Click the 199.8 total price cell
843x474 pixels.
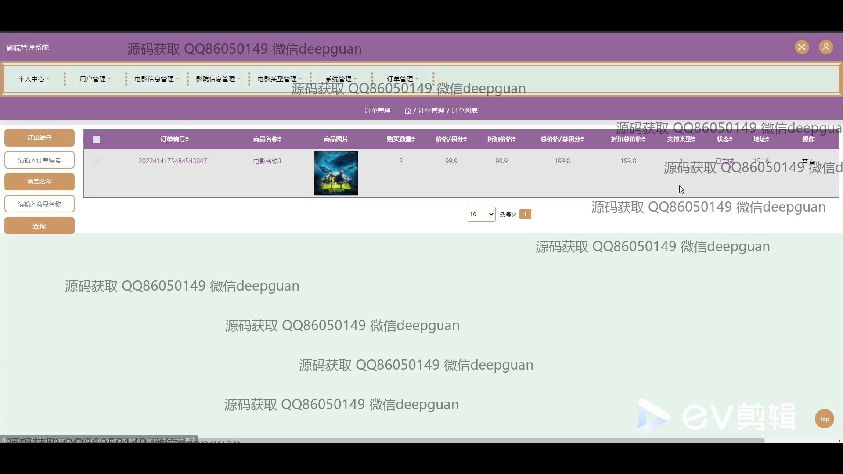pyautogui.click(x=562, y=161)
